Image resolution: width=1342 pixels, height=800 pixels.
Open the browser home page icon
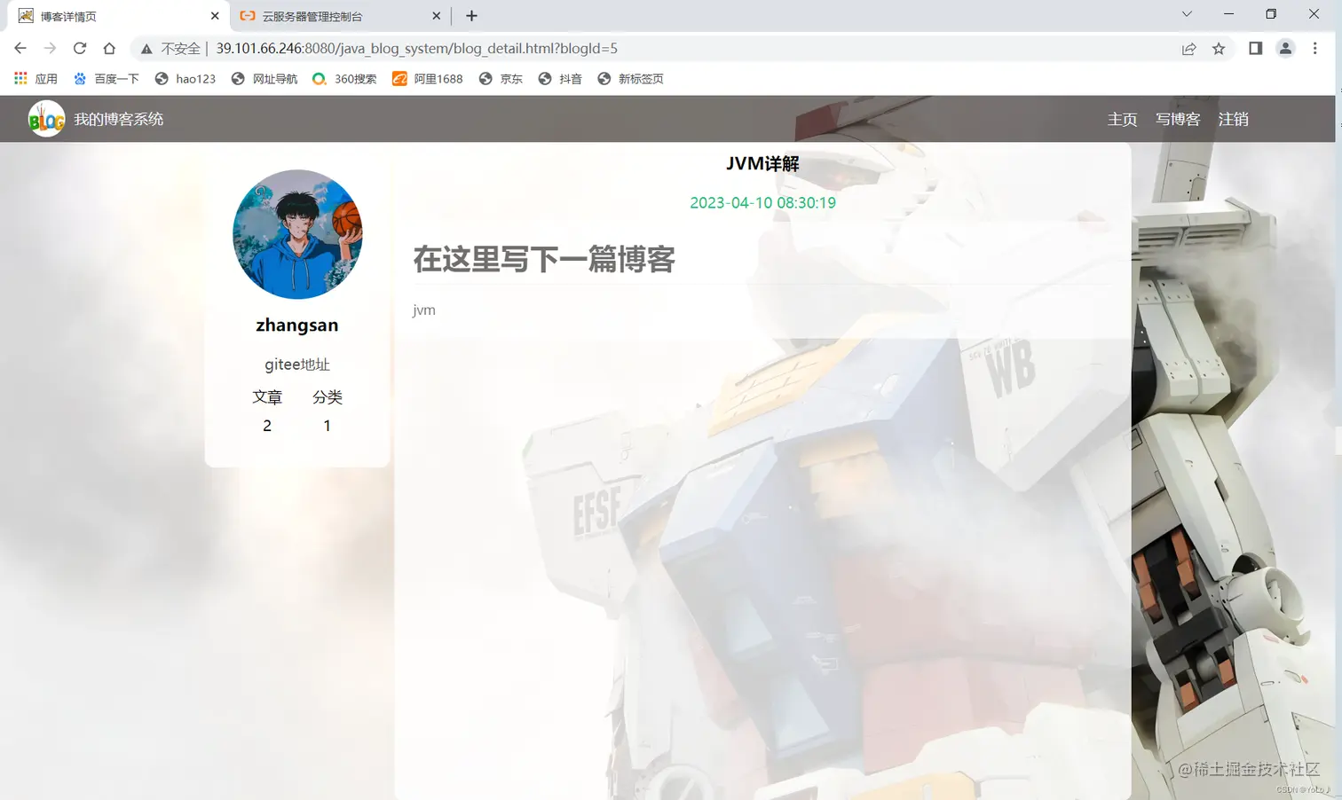(x=109, y=49)
